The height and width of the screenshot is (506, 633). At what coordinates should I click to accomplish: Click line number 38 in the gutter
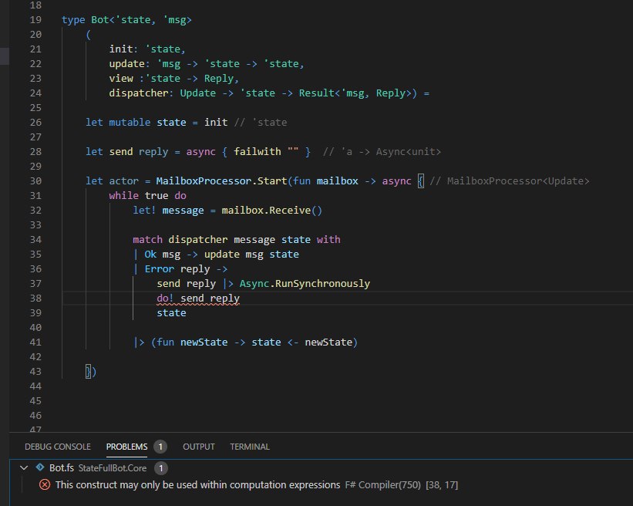(33, 299)
